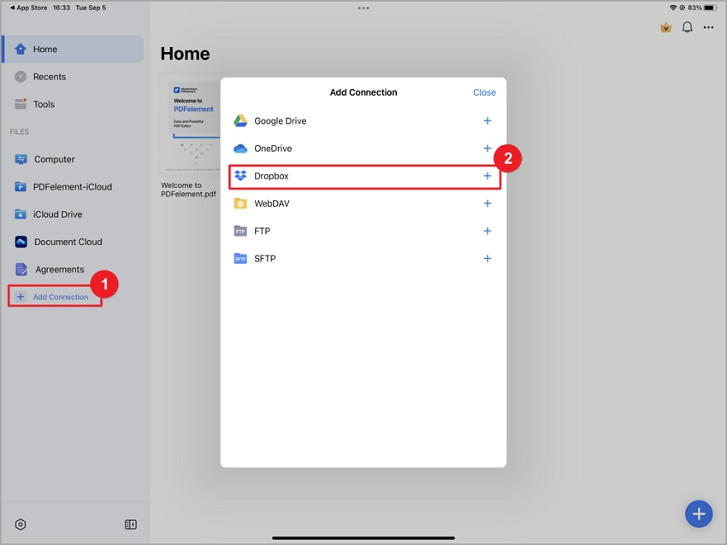Toggle sidebar layout icon at bottom

pos(131,524)
